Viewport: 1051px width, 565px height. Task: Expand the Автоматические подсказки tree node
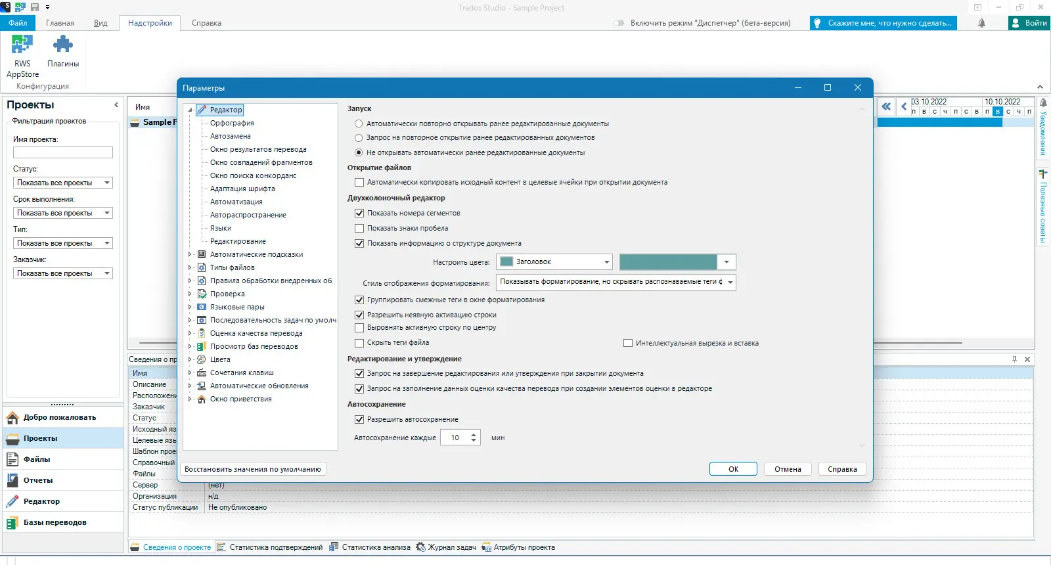tap(190, 254)
